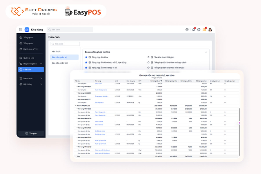The height and width of the screenshot is (174, 261).
Task: Open the notifications bell icon
Action: point(193,30)
